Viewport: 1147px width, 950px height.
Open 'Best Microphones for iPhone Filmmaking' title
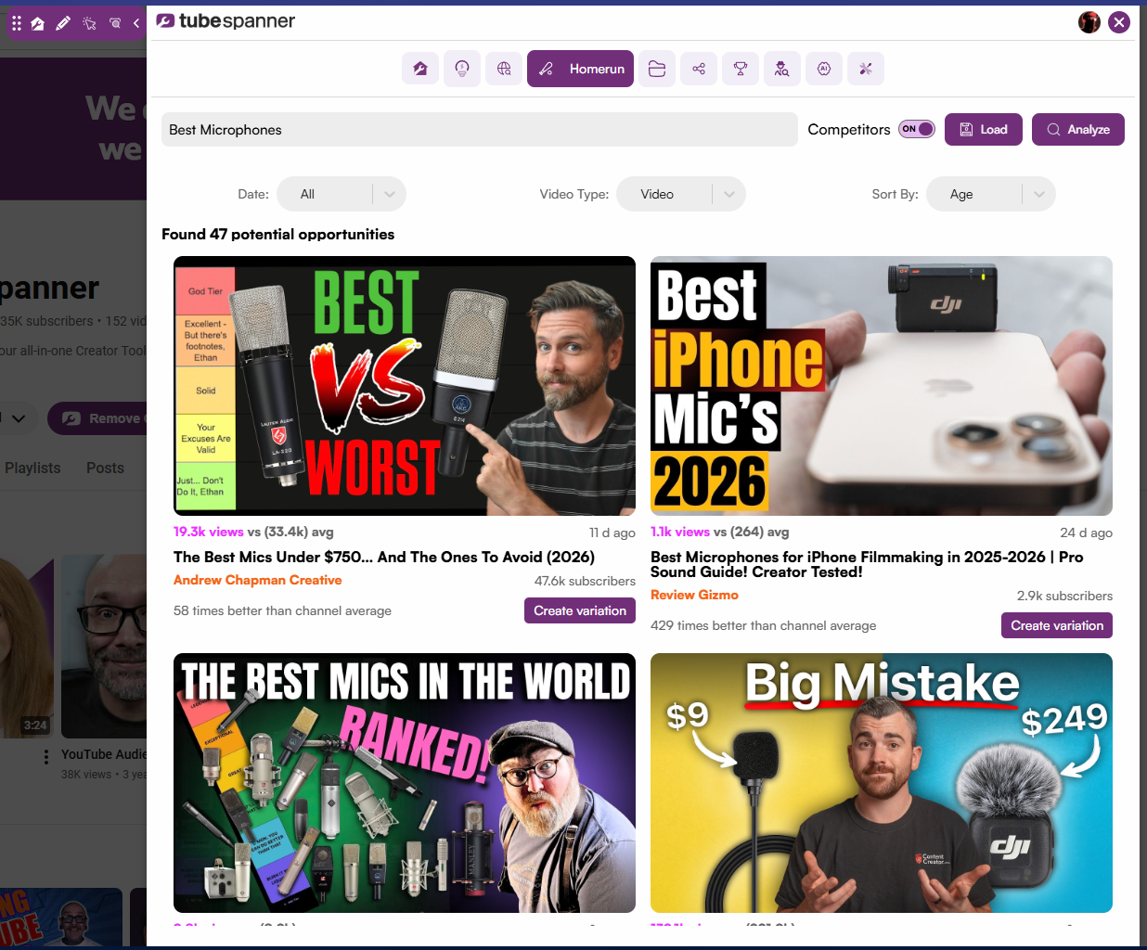tap(867, 564)
